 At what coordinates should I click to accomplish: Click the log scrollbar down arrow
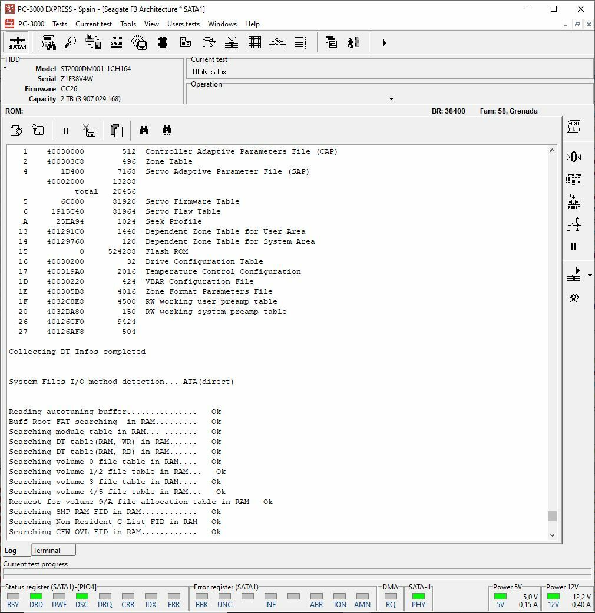coord(552,535)
